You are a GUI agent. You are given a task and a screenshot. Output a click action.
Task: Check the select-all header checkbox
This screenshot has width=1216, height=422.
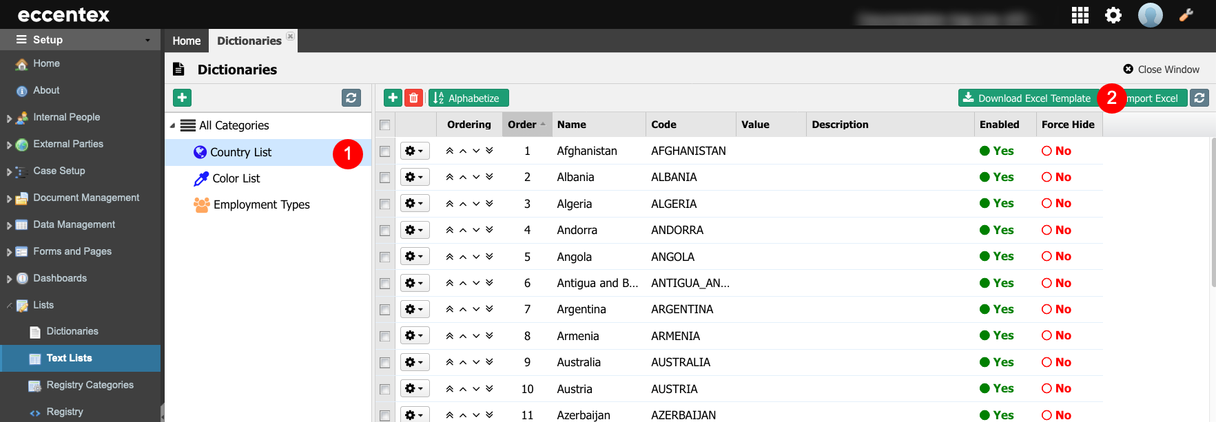pyautogui.click(x=384, y=125)
